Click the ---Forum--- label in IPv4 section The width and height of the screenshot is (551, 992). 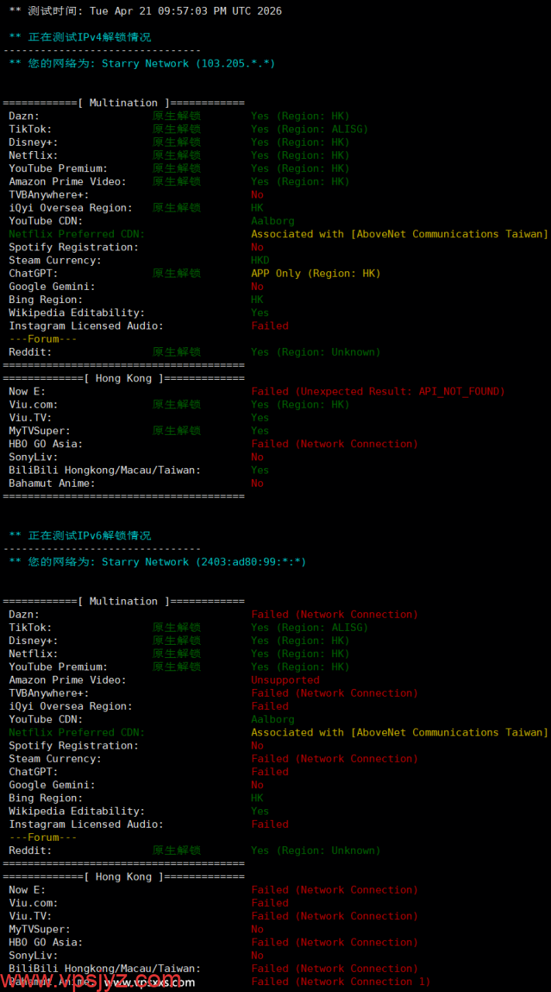(43, 339)
